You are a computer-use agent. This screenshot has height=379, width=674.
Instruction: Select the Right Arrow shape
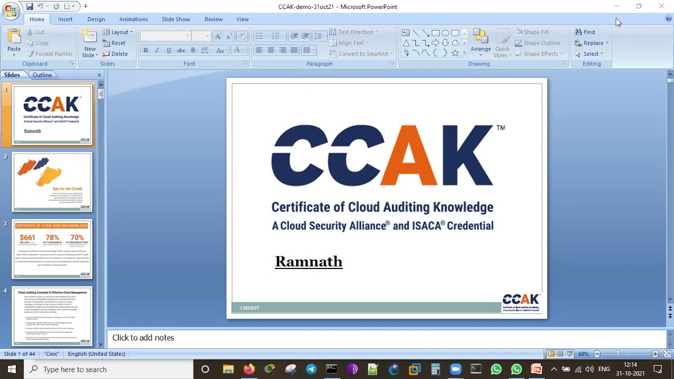pyautogui.click(x=435, y=43)
